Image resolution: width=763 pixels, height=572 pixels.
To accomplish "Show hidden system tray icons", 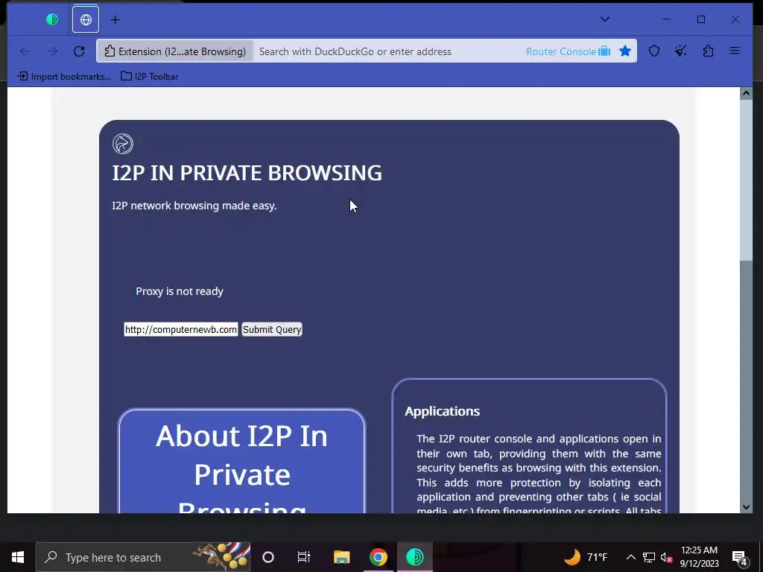I will (630, 557).
